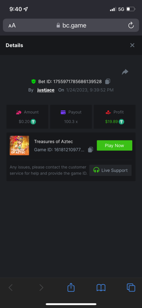Screen dimensions: 142x308
Task: Go back with Safari back arrow
Action: point(10,287)
